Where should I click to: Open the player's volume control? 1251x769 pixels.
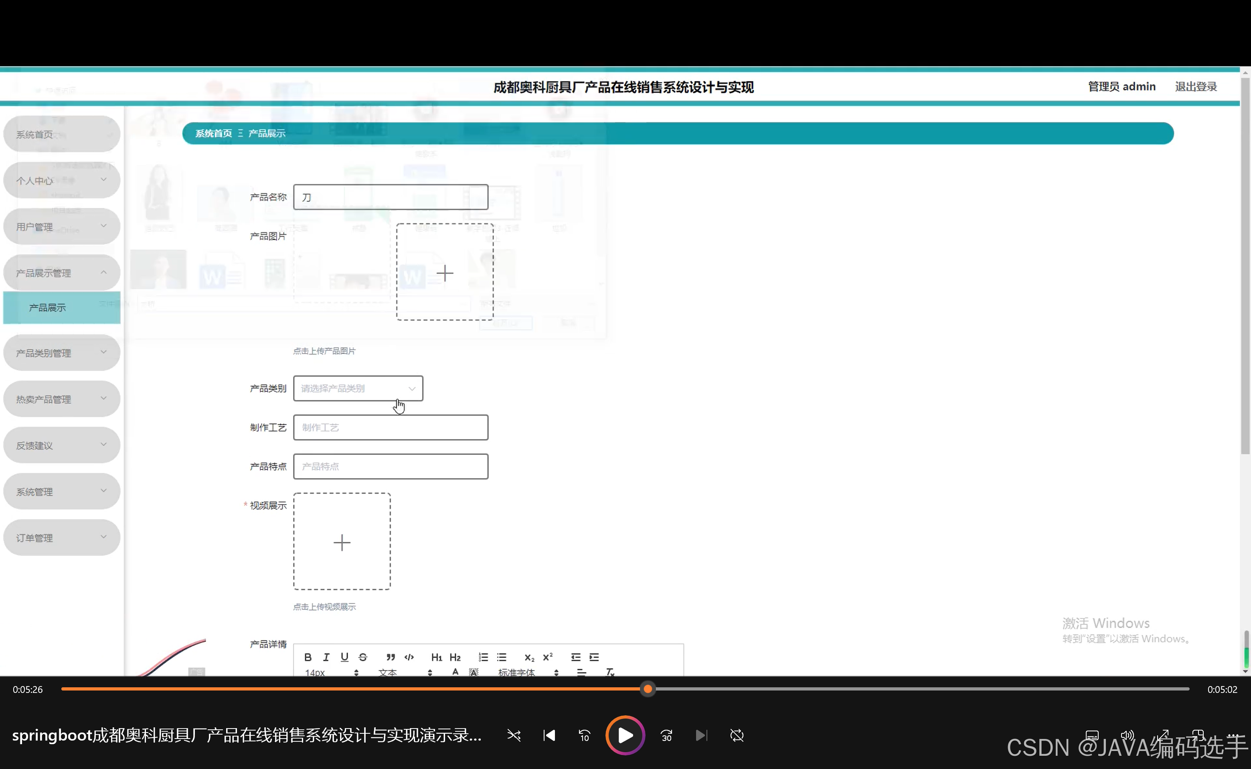[x=1127, y=735]
